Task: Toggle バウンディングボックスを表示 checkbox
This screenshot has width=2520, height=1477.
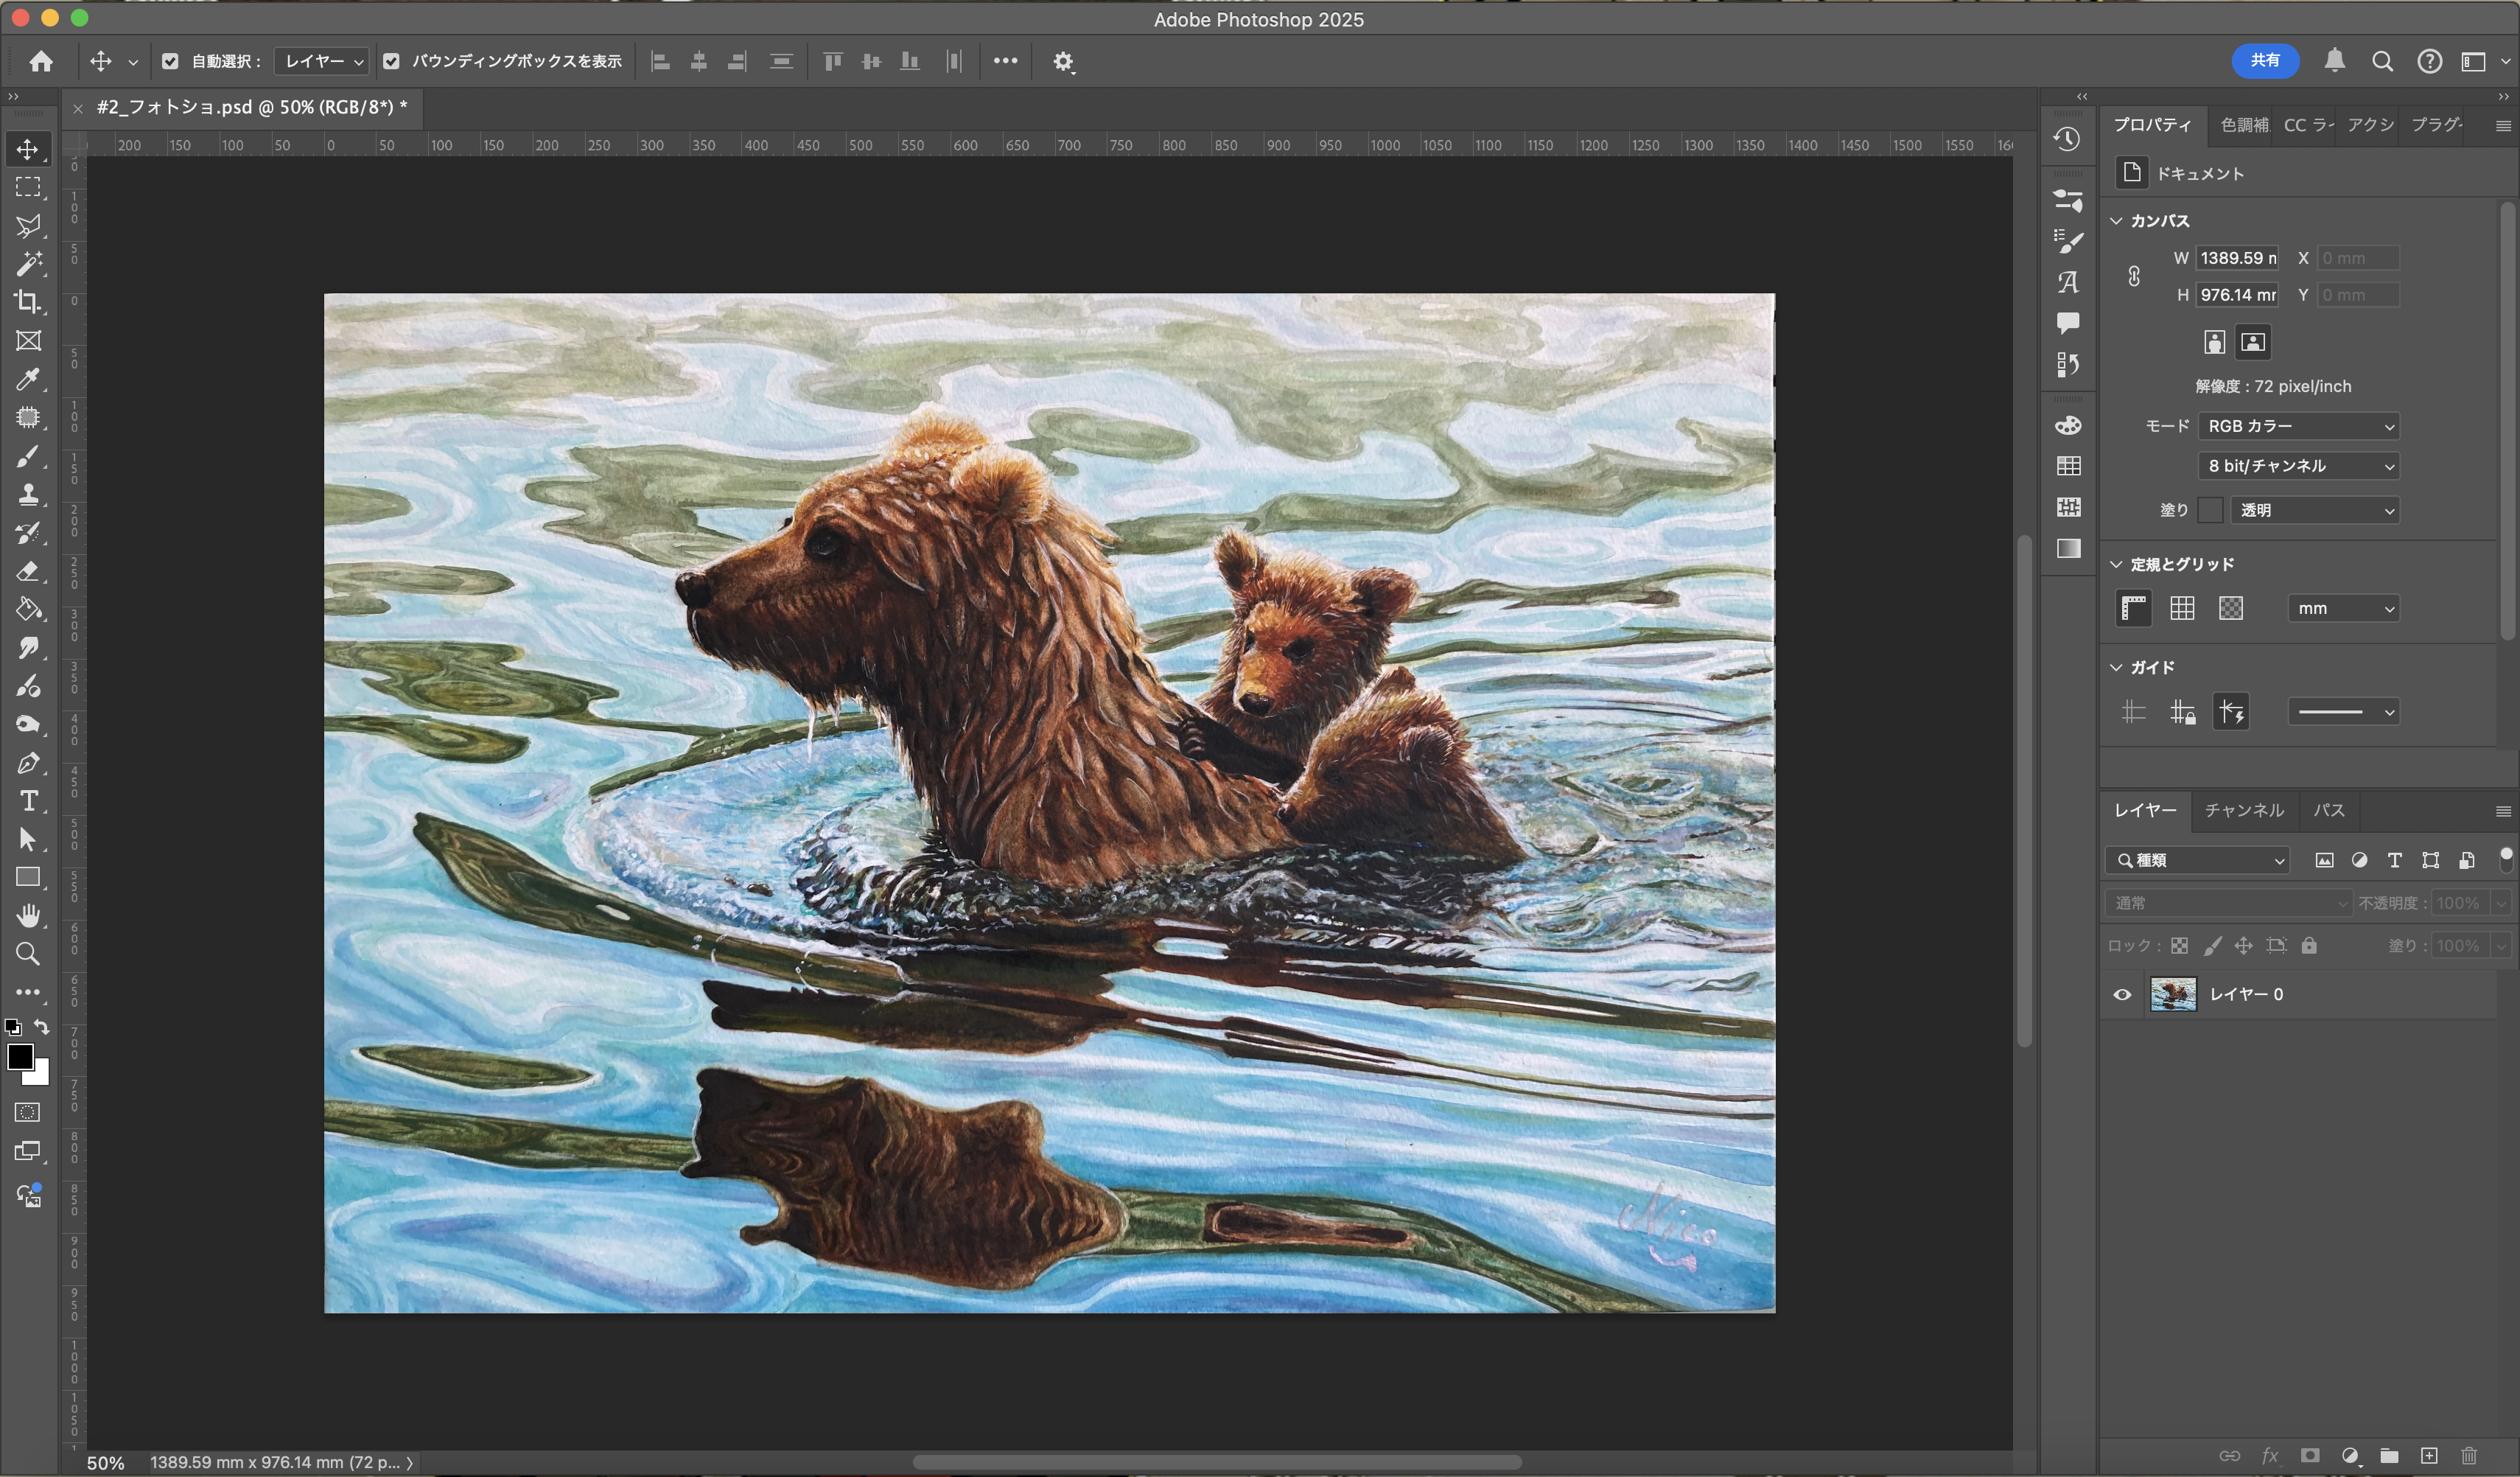Action: [x=391, y=62]
